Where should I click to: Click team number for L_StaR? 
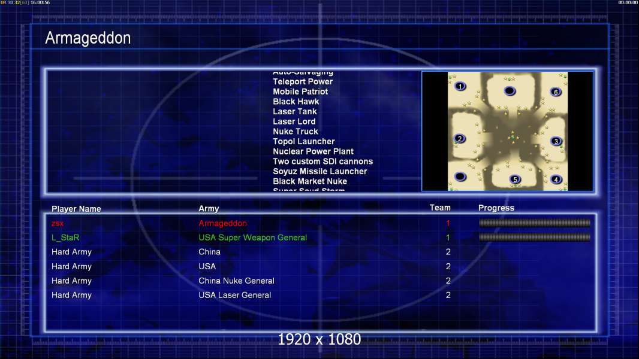(448, 238)
